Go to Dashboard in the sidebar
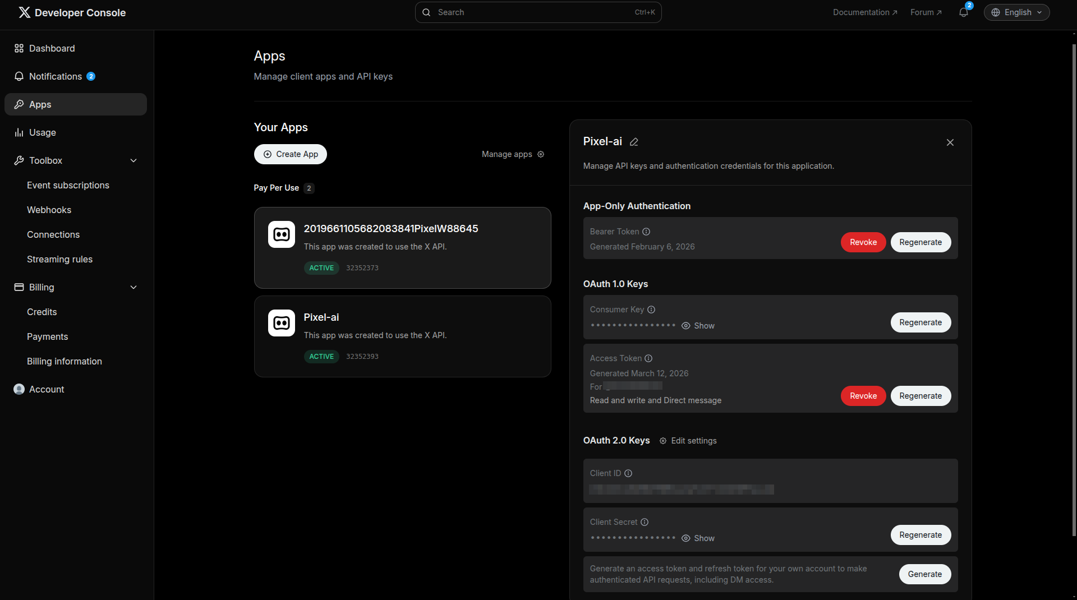This screenshot has height=600, width=1077. 76,48
